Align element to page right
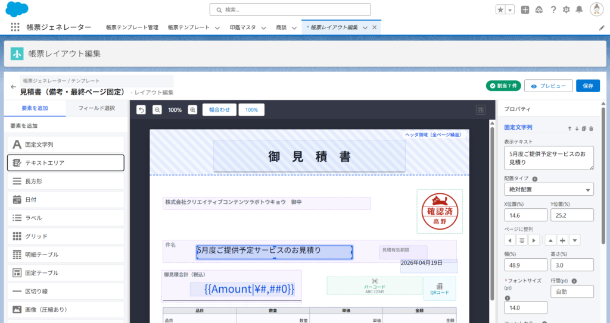This screenshot has width=610, height=323. [x=534, y=240]
